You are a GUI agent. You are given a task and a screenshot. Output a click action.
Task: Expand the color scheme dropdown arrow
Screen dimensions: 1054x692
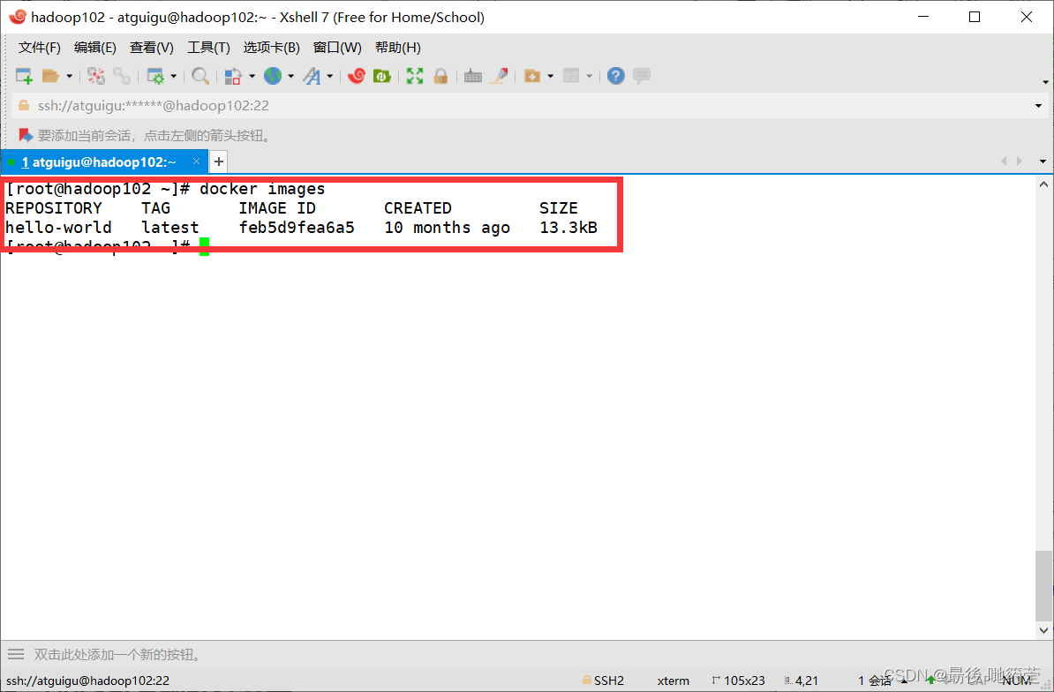pyautogui.click(x=252, y=77)
